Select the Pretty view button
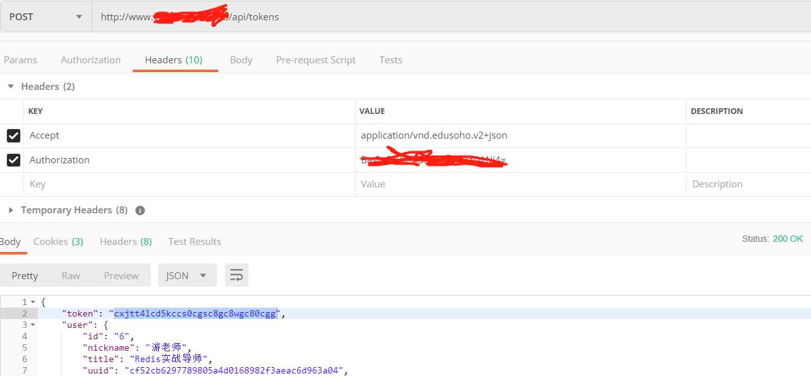 25,275
